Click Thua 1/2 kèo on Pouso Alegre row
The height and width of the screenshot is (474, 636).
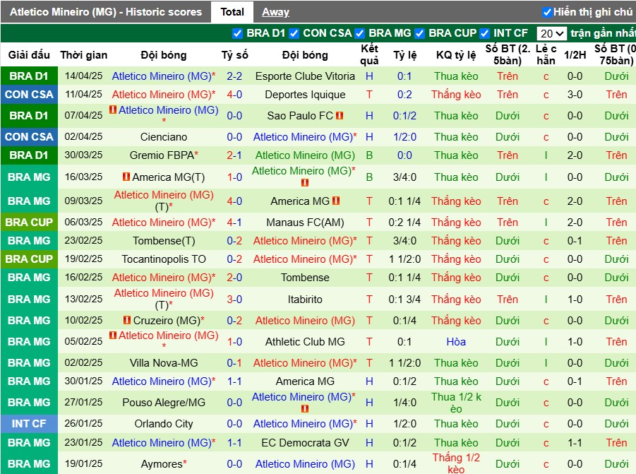coord(456,403)
